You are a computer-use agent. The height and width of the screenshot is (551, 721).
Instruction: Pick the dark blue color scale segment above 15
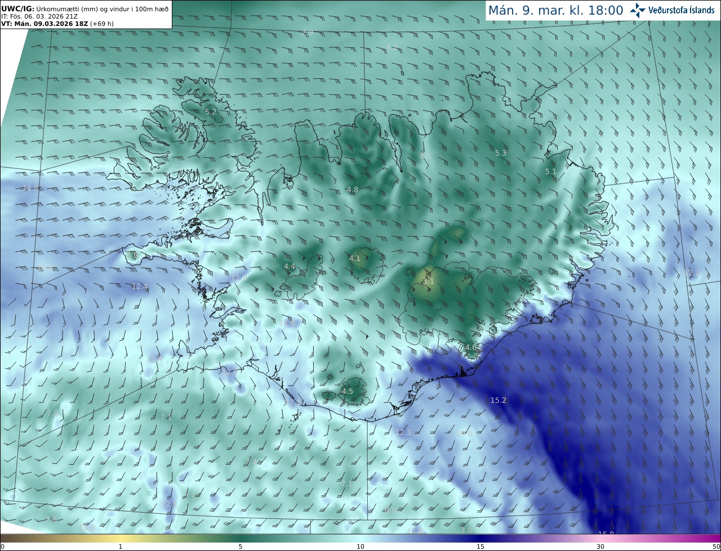point(480,538)
